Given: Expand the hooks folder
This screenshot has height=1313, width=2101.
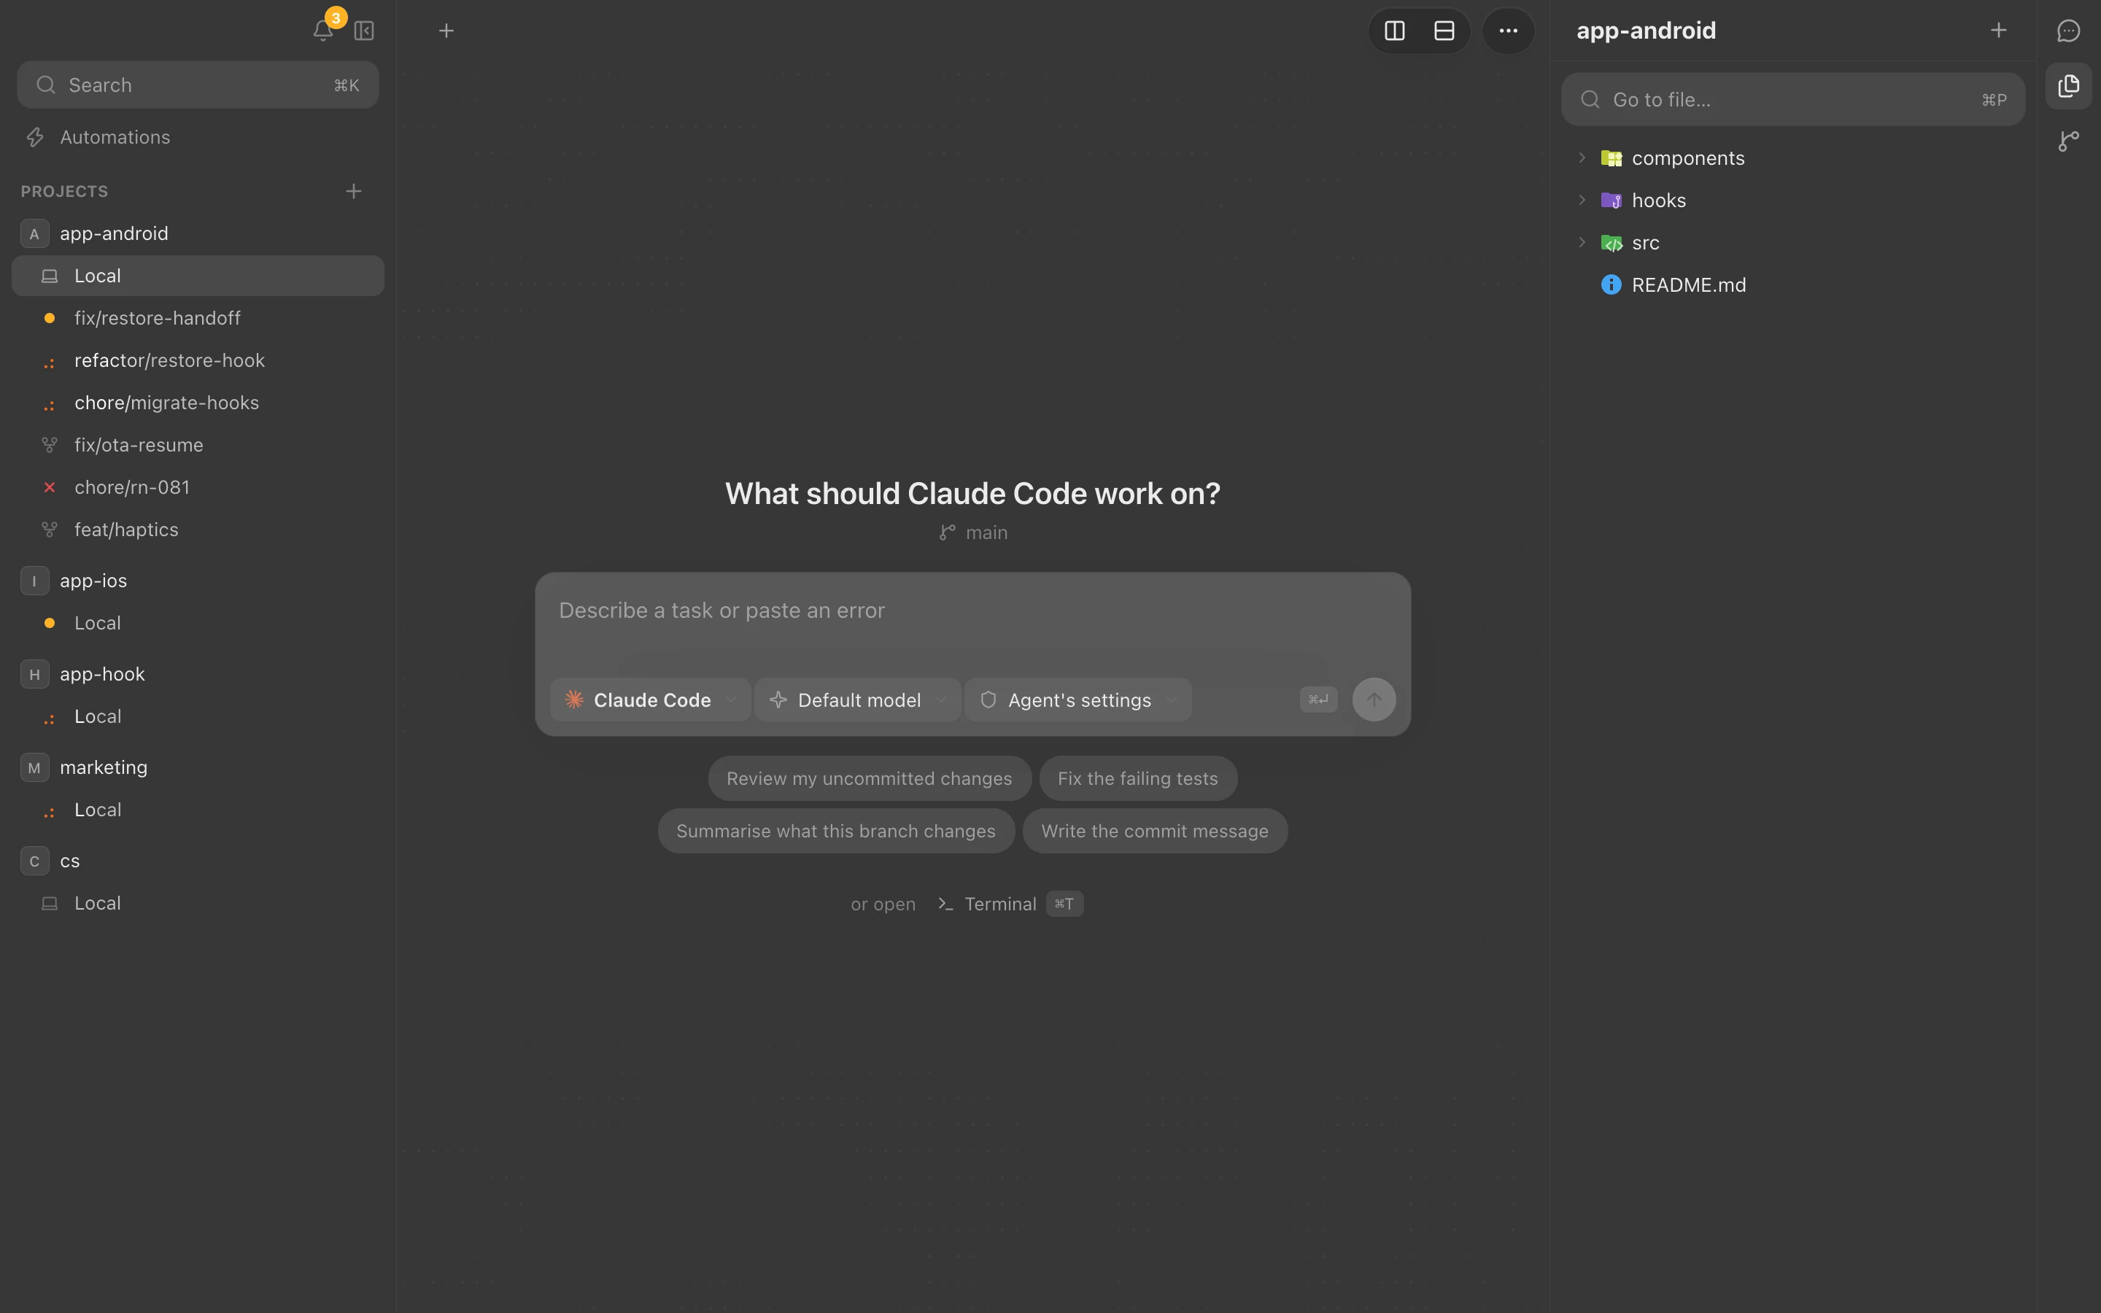Looking at the screenshot, I should [x=1582, y=201].
